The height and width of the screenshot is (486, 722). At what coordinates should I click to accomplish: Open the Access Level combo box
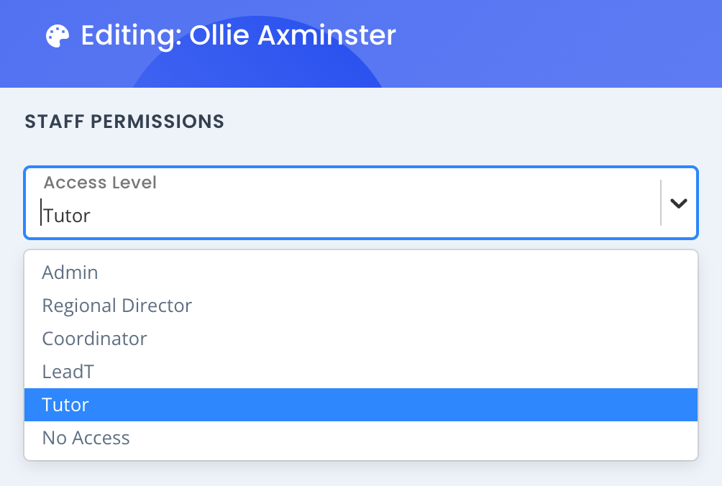click(x=361, y=203)
